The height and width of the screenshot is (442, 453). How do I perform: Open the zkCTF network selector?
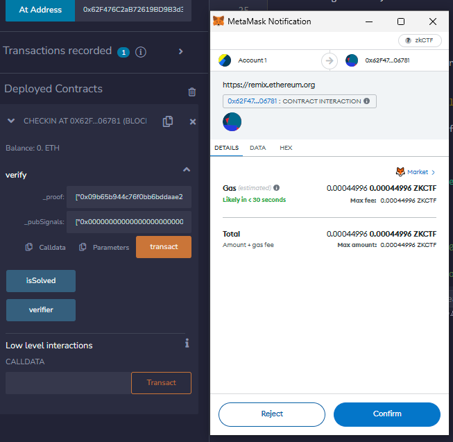pos(420,40)
